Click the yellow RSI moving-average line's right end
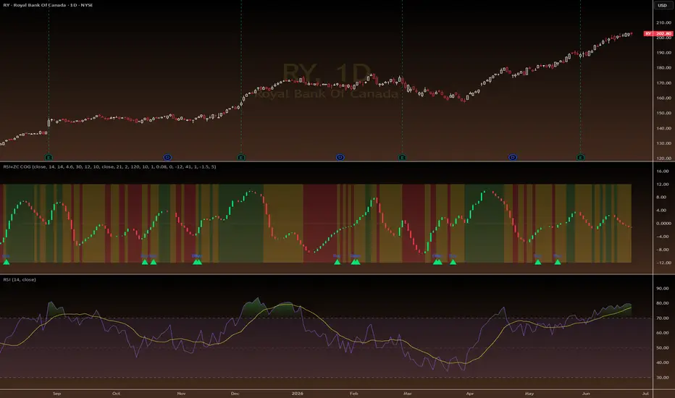Viewport: 675px width, 398px height. pyautogui.click(x=630, y=308)
